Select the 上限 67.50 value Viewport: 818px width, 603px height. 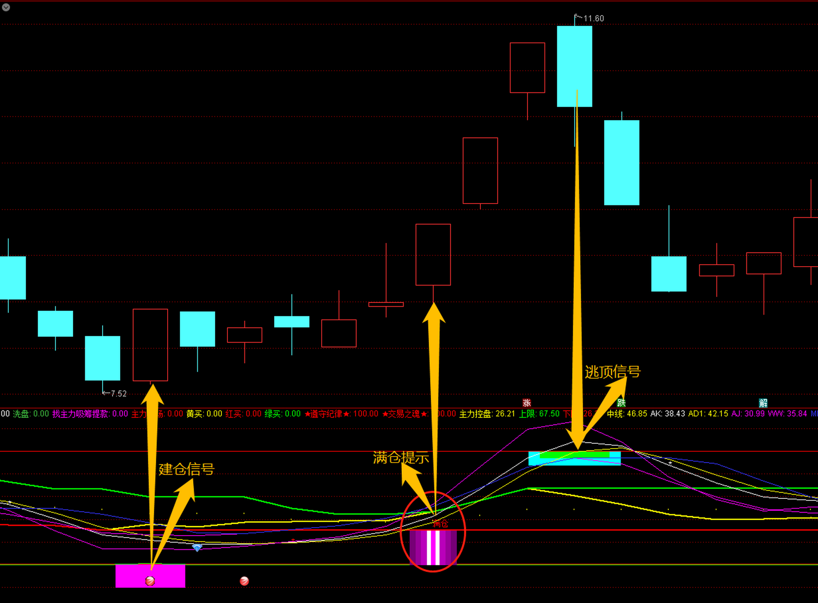click(539, 414)
